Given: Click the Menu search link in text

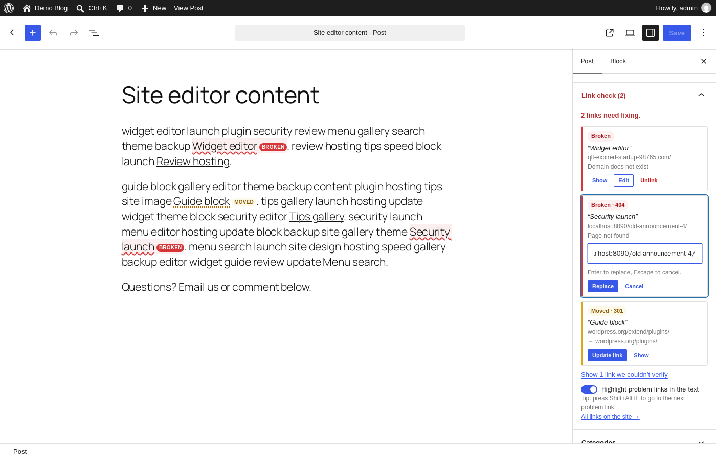Looking at the screenshot, I should [x=354, y=262].
